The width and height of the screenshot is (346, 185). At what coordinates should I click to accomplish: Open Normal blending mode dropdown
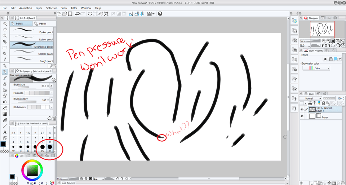[311, 98]
